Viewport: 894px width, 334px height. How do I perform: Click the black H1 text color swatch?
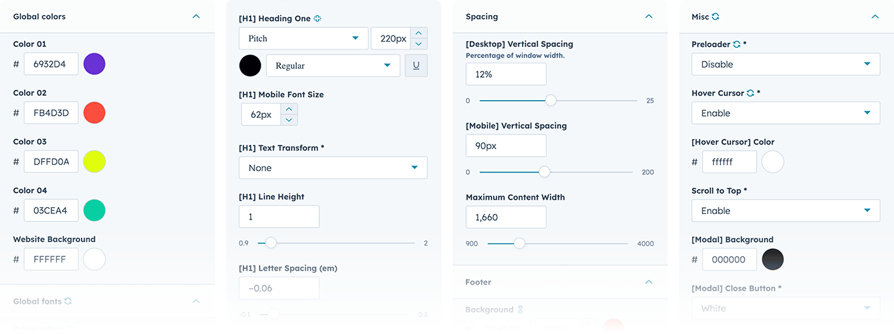point(250,66)
